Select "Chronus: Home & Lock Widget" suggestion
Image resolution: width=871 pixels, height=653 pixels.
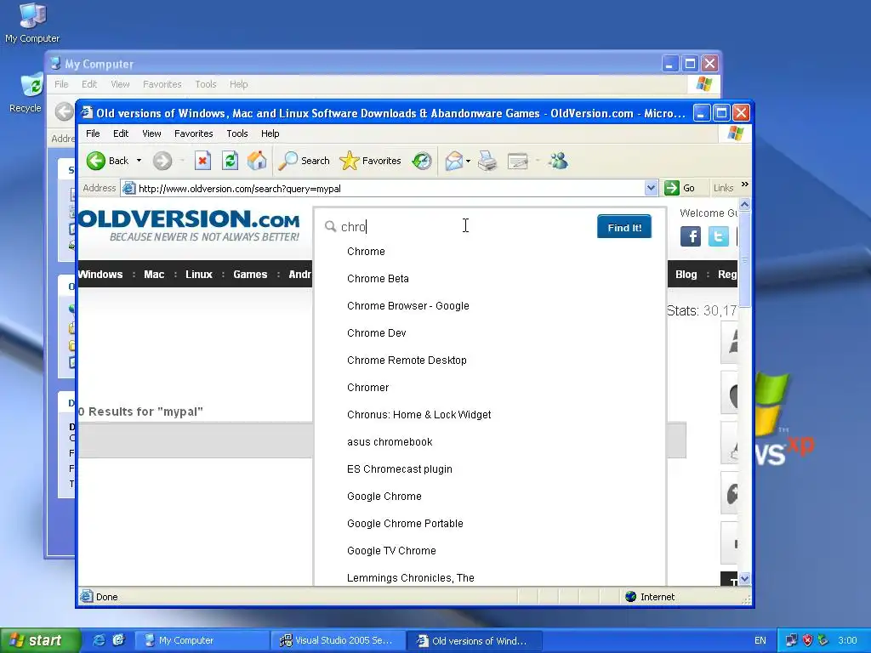418,415
